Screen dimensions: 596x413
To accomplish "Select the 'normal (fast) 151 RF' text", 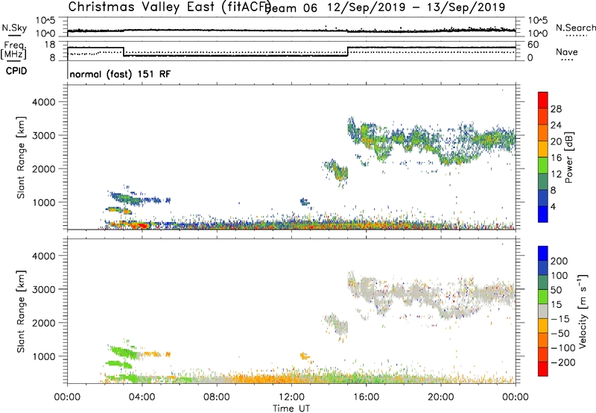I will click(x=120, y=74).
